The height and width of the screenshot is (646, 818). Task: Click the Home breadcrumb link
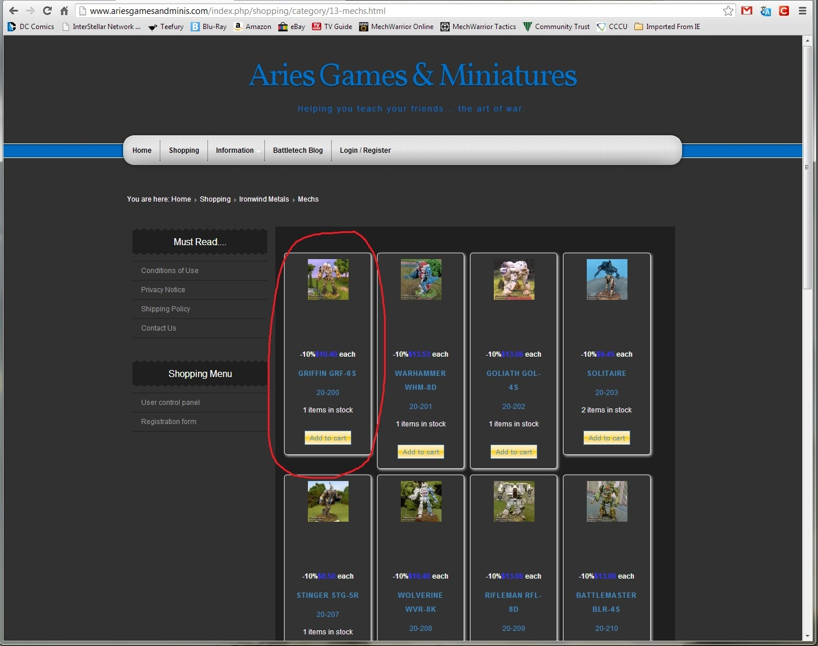click(x=181, y=199)
